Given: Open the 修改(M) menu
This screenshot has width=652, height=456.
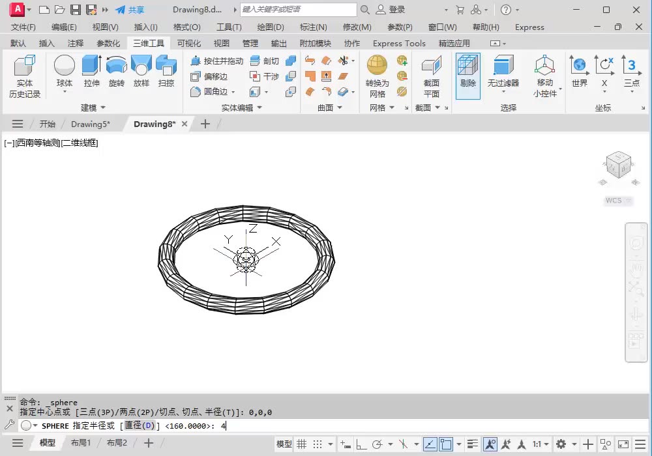Looking at the screenshot, I should point(357,27).
